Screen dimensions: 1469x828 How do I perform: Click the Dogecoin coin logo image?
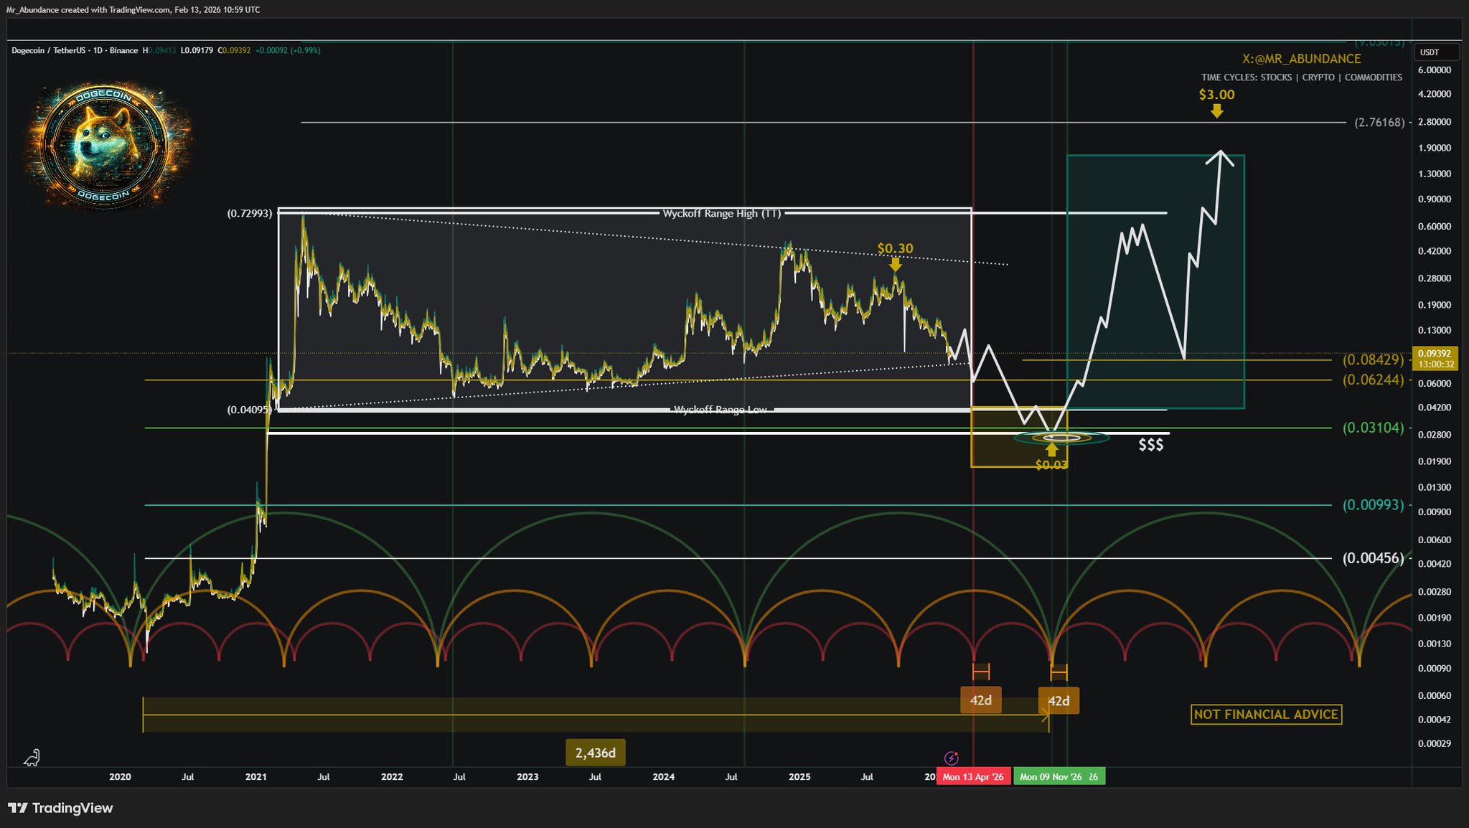(105, 145)
